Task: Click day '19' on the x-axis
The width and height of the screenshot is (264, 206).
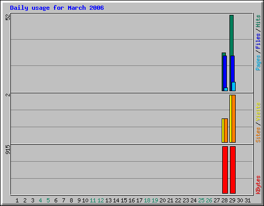Action: (155, 200)
